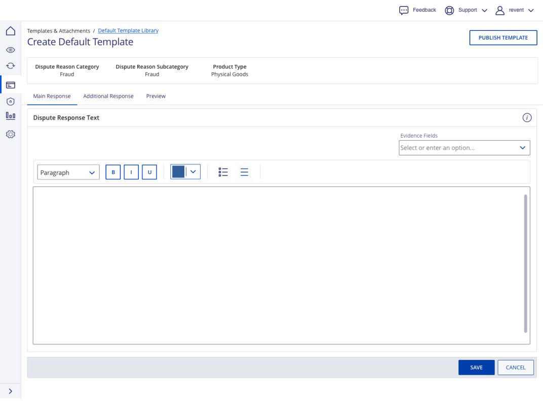Click the home icon in sidebar
Screen dimensions: 543x401
click(x=10, y=31)
